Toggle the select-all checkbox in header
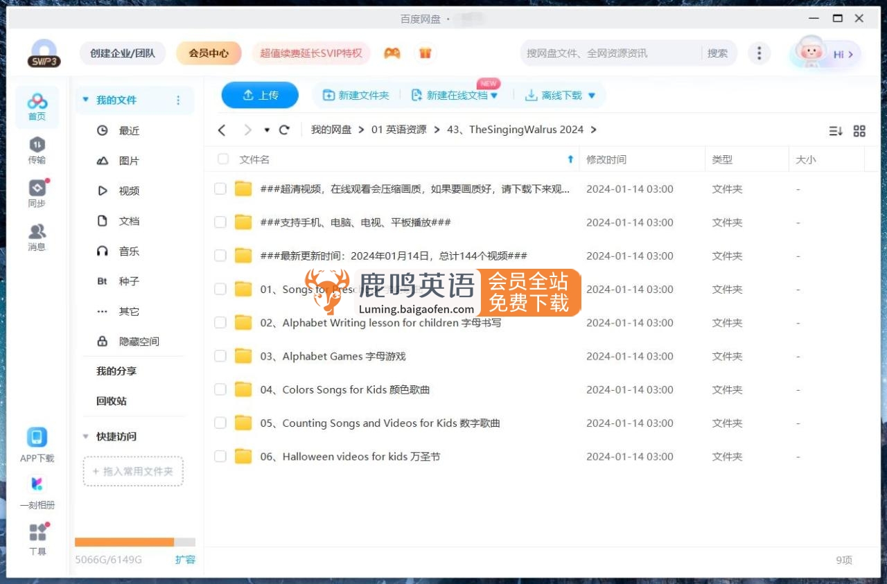887x584 pixels. pos(223,159)
